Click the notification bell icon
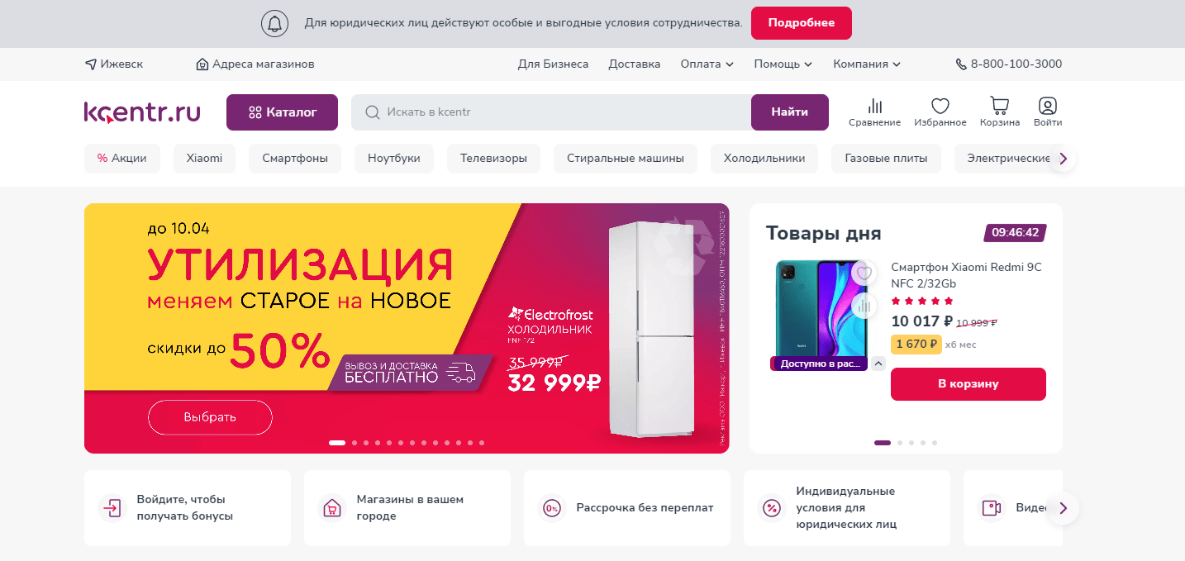Screen dimensions: 1185x561 click(274, 23)
